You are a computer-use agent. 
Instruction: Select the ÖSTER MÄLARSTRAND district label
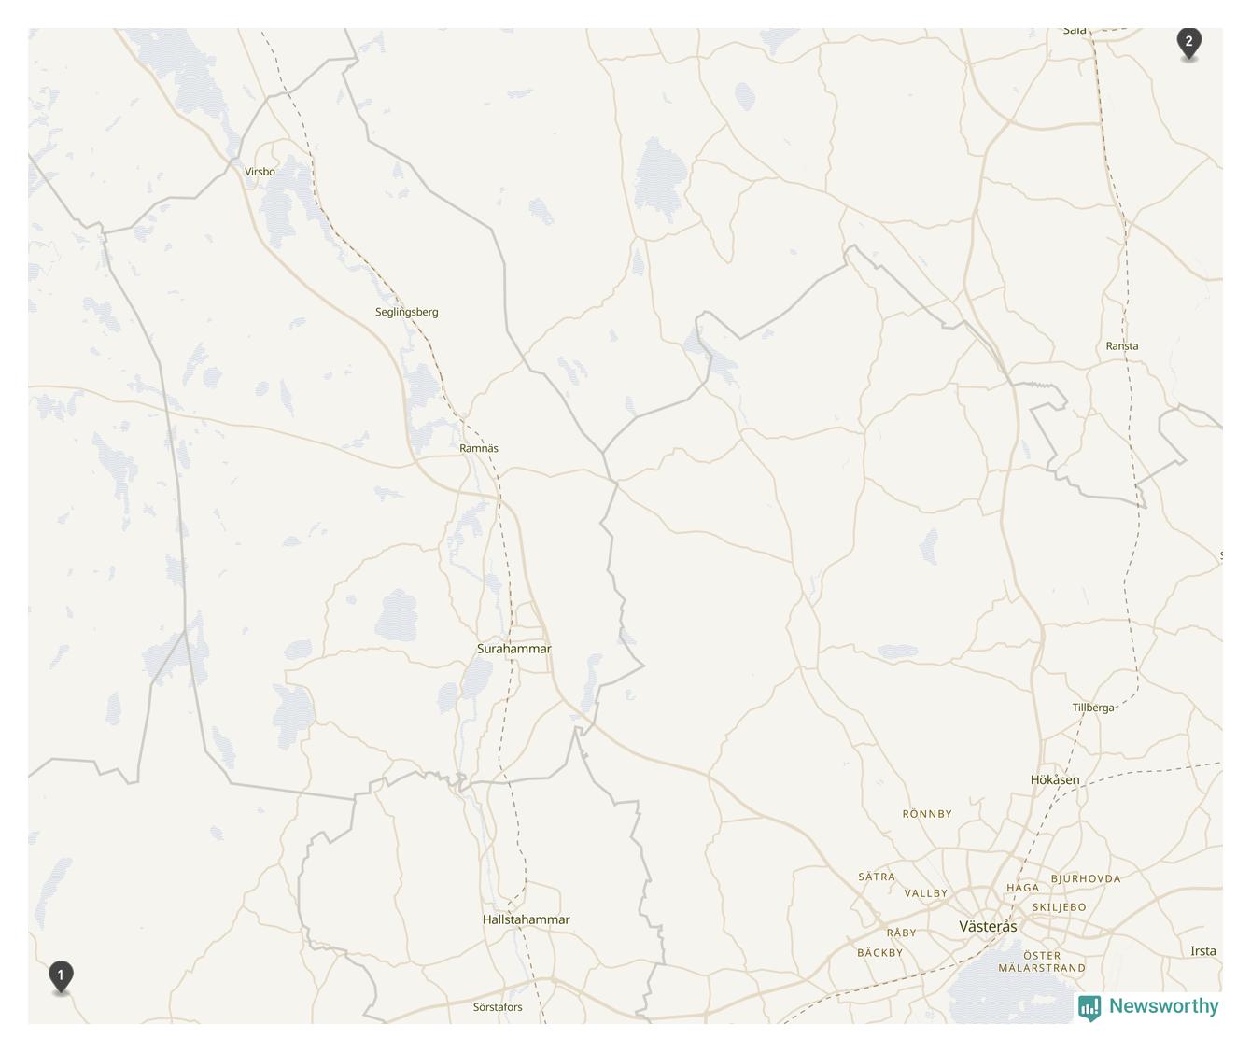(1042, 961)
